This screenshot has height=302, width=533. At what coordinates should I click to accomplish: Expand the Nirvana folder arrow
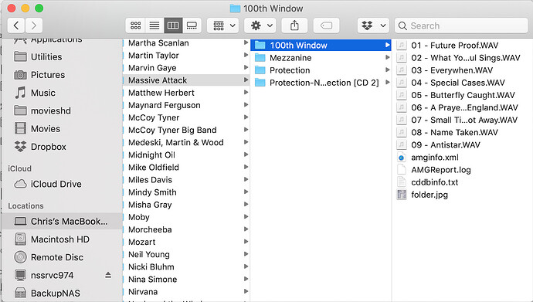tap(246, 291)
